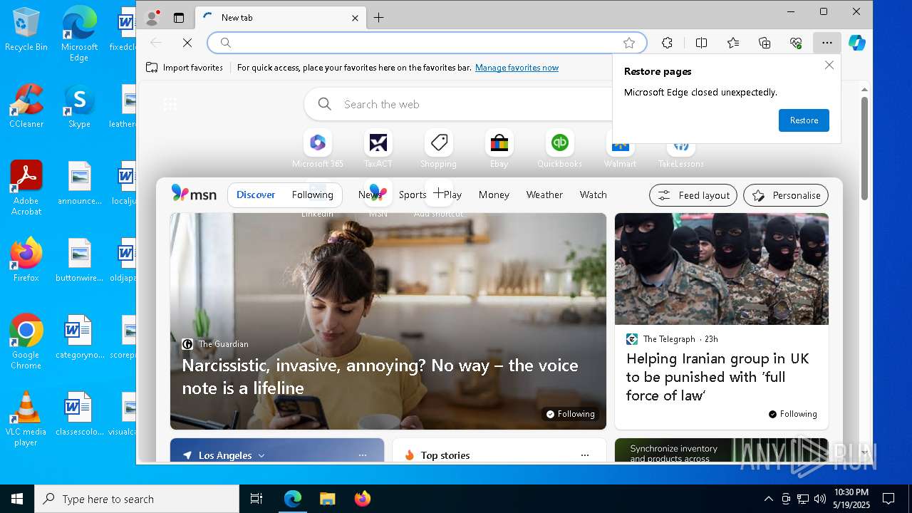912x513 pixels.
Task: Open the tab actions menu icon
Action: pos(179,18)
